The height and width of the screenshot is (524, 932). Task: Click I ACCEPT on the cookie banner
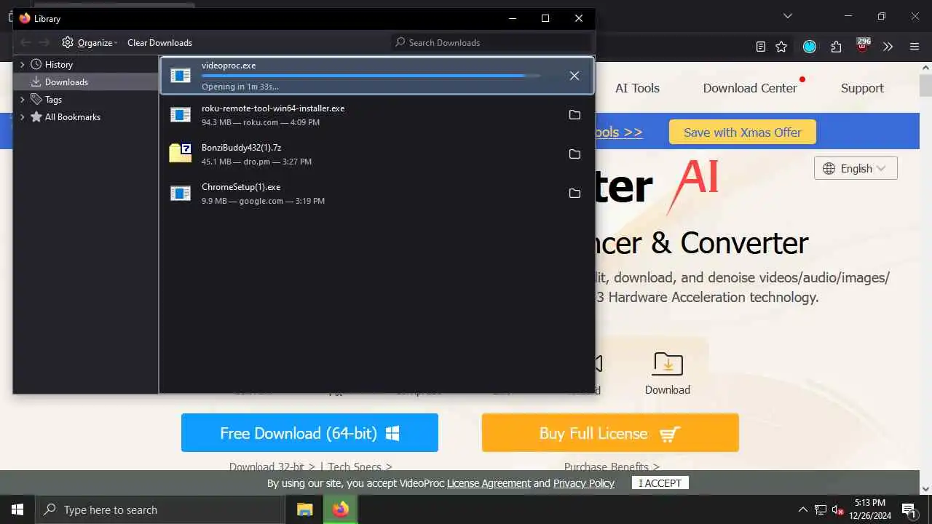pyautogui.click(x=660, y=483)
